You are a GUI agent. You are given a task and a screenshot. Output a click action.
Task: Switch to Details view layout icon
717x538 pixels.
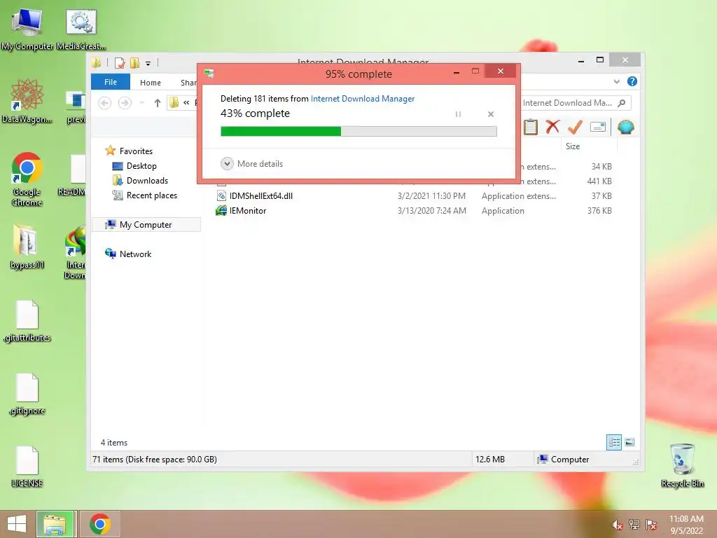[614, 442]
